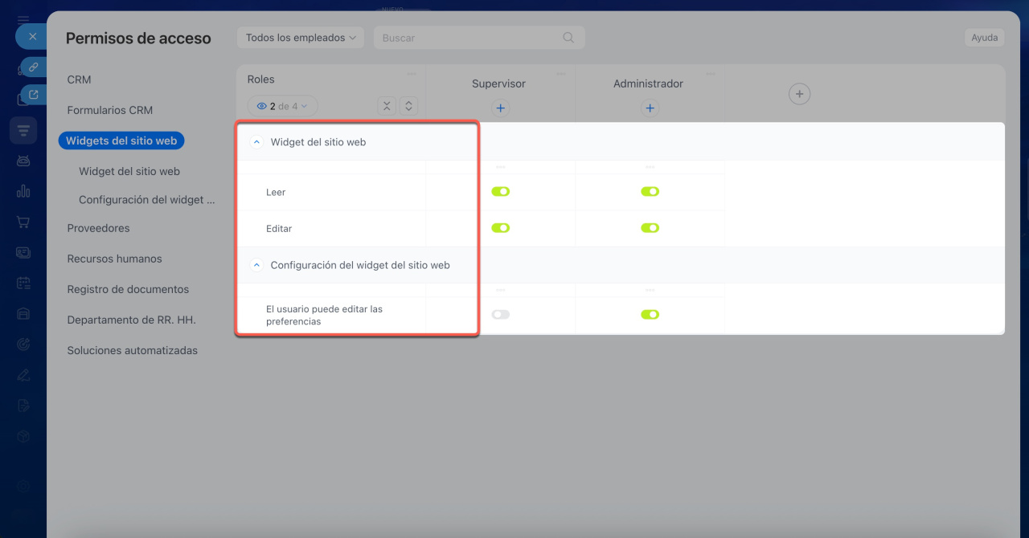
Task: Turn off Editar for Administrador
Action: [650, 228]
